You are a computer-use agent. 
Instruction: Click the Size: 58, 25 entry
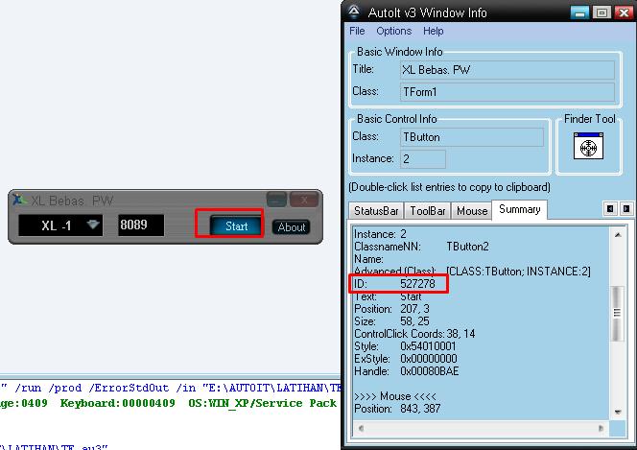tap(392, 321)
